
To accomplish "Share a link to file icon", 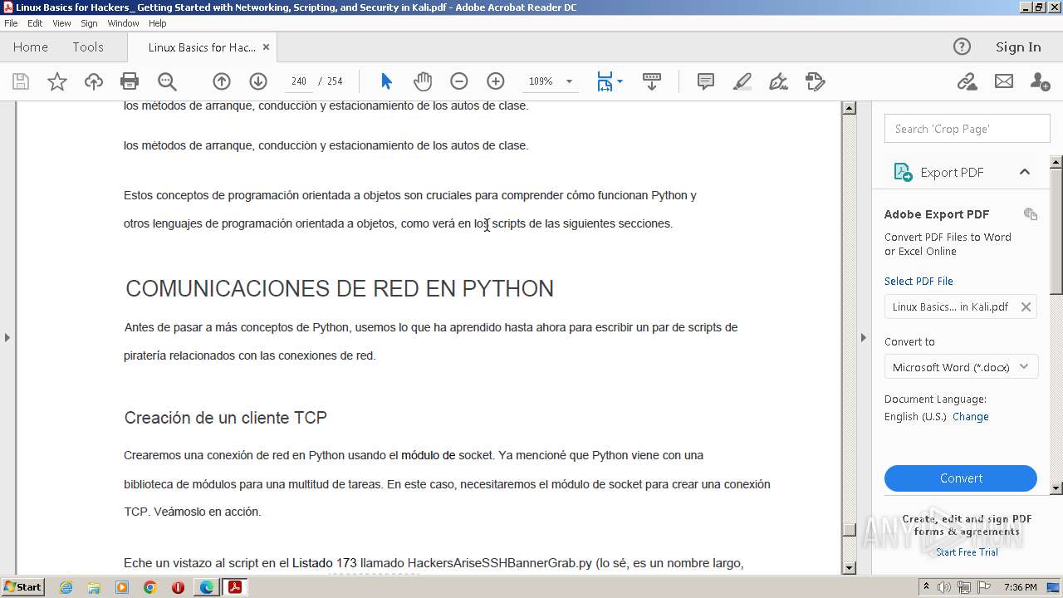I will click(967, 81).
